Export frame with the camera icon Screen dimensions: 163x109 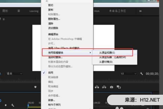(x=112, y=87)
